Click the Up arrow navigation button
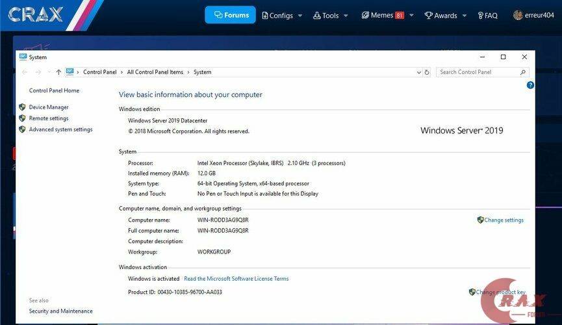 pyautogui.click(x=58, y=72)
